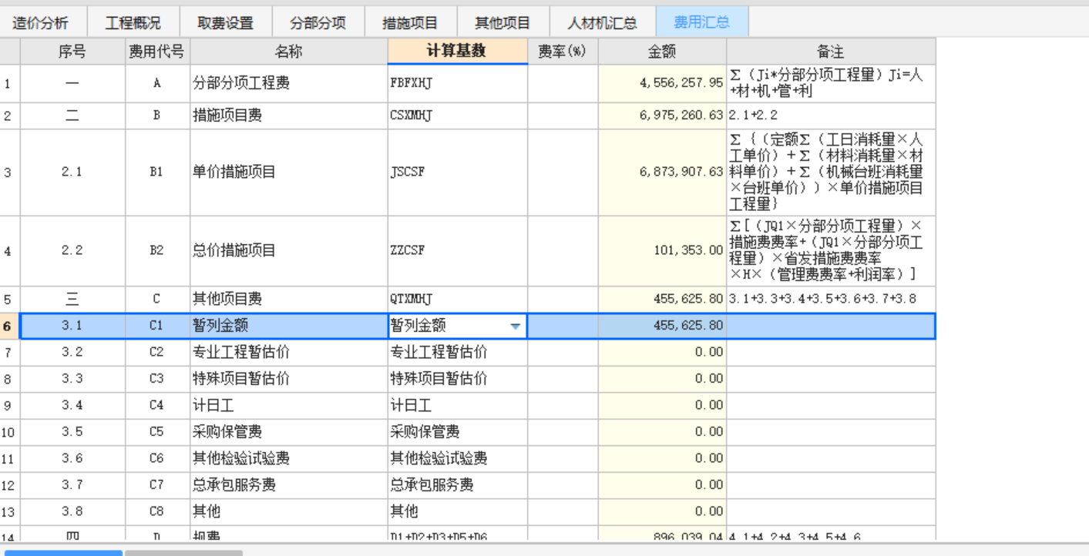Select row number 6 header
Image resolution: width=1089 pixels, height=556 pixels.
[9, 327]
